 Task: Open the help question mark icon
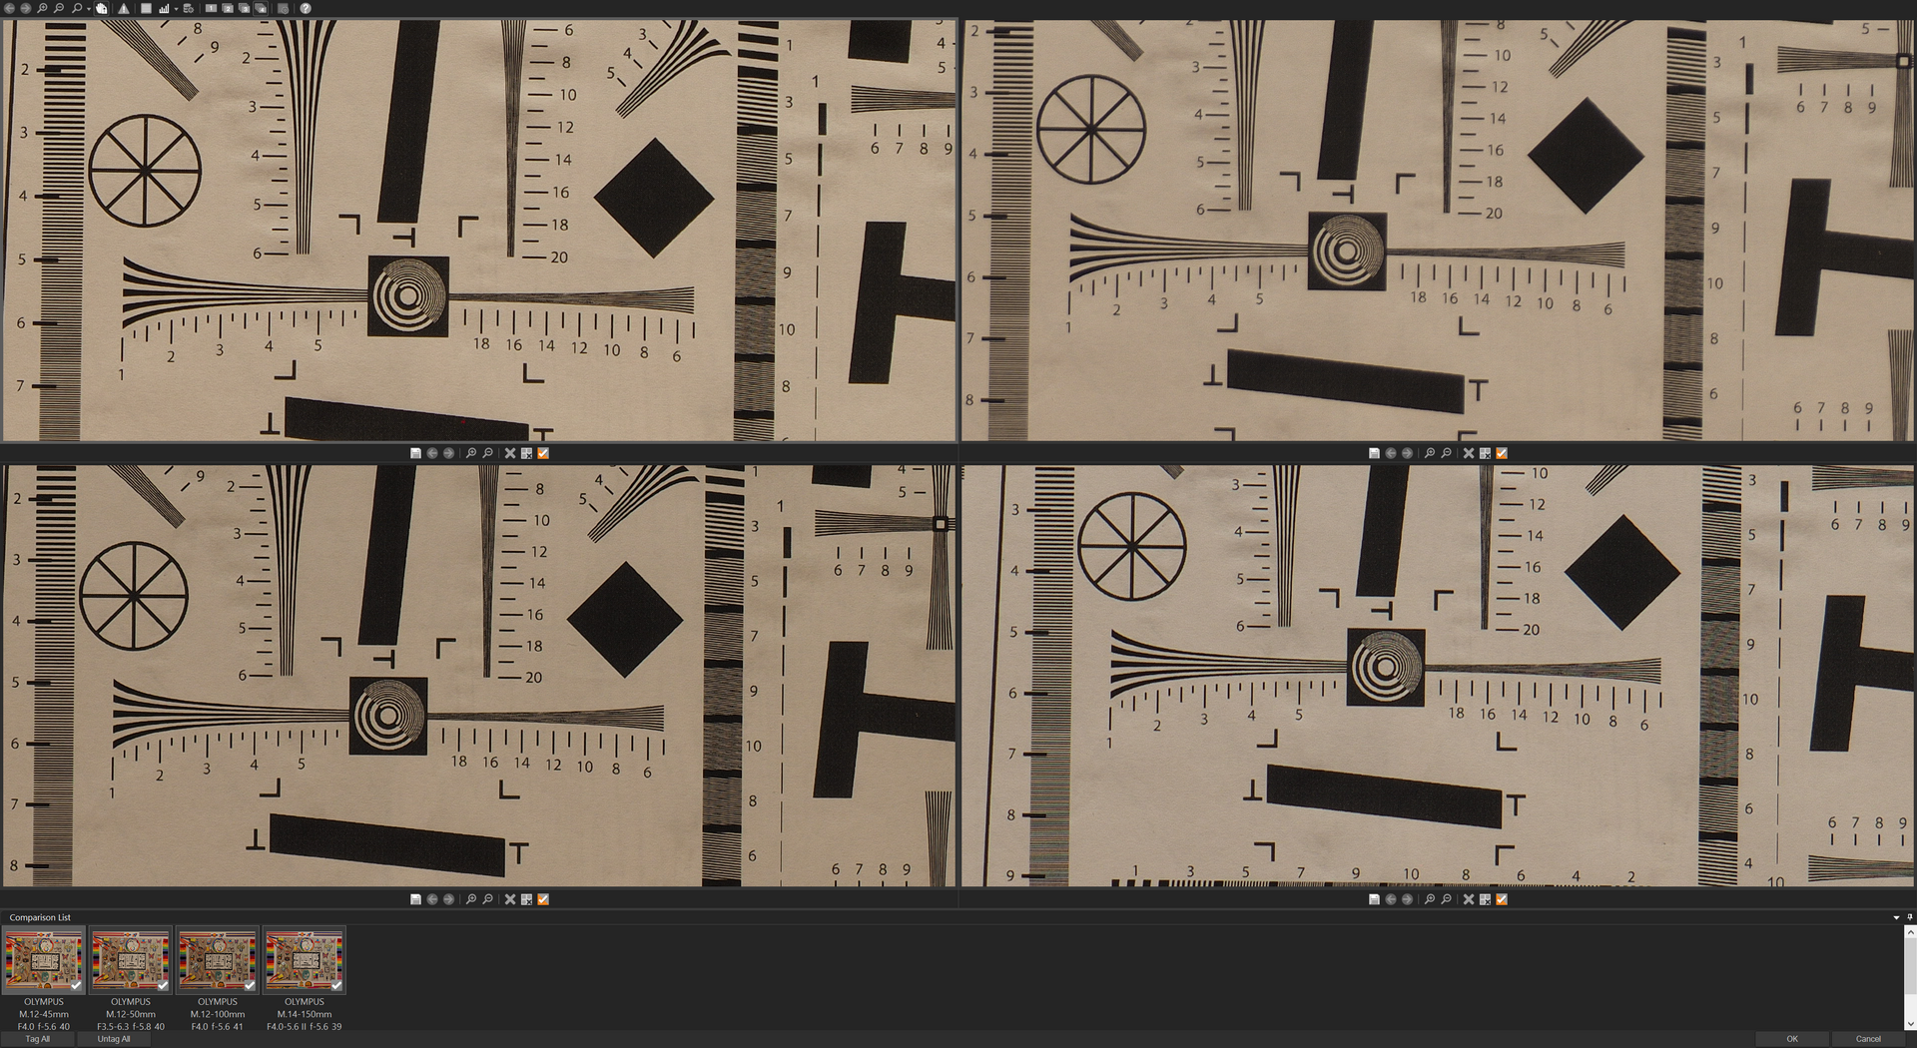pyautogui.click(x=306, y=8)
